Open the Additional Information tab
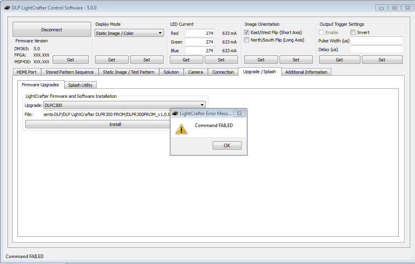 click(x=306, y=72)
